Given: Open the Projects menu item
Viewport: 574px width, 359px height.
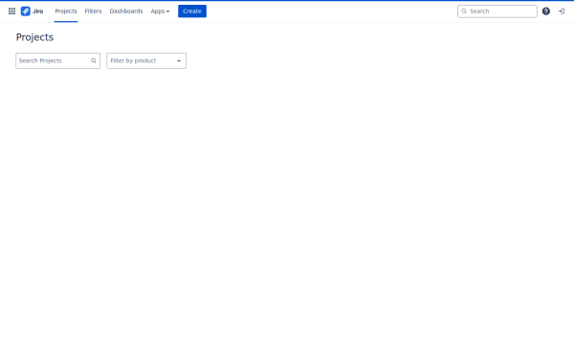Looking at the screenshot, I should pyautogui.click(x=66, y=11).
